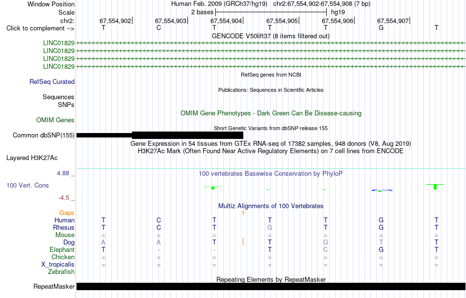This screenshot has width=466, height=298.
Task: Click the '2 bases' scale bar label
Action: (x=202, y=12)
